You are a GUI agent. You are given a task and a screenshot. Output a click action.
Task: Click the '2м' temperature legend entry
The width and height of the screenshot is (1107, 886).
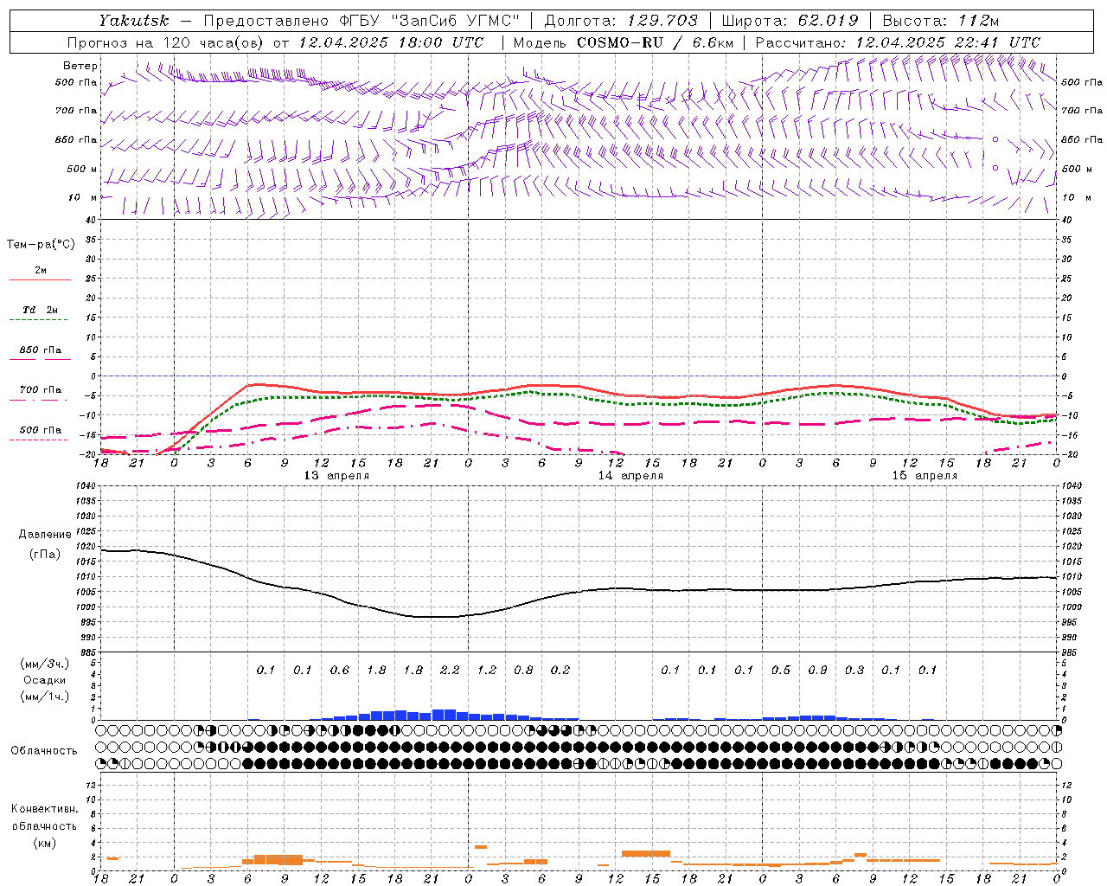pyautogui.click(x=41, y=271)
